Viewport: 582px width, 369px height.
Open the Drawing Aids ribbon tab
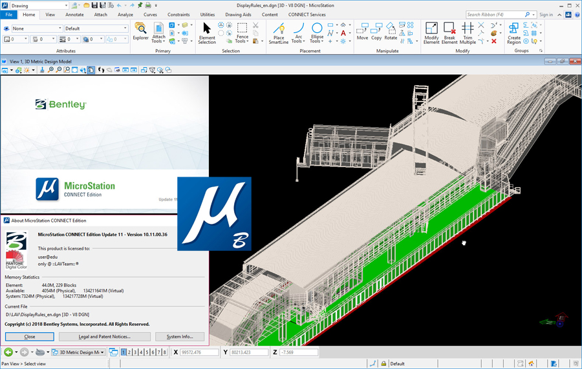pos(238,14)
